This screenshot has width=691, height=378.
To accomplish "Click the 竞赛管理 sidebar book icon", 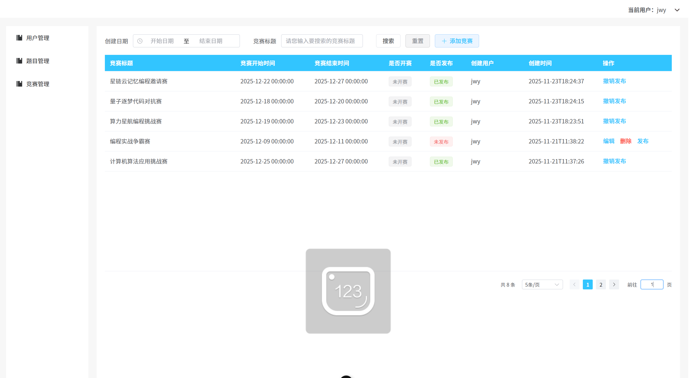I will (19, 84).
